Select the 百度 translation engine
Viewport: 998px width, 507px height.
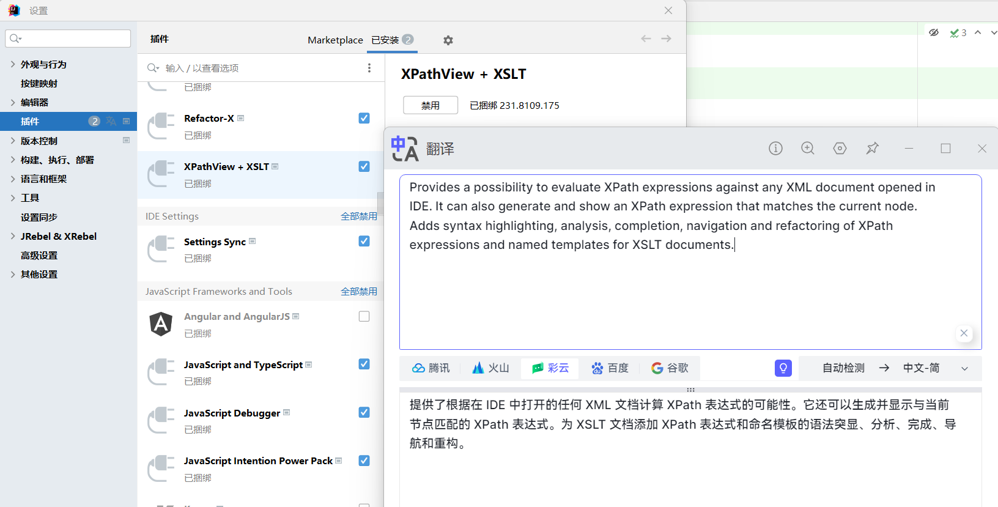click(610, 368)
